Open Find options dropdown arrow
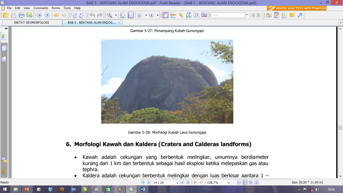The height and width of the screenshot is (193, 343). click(x=247, y=15)
